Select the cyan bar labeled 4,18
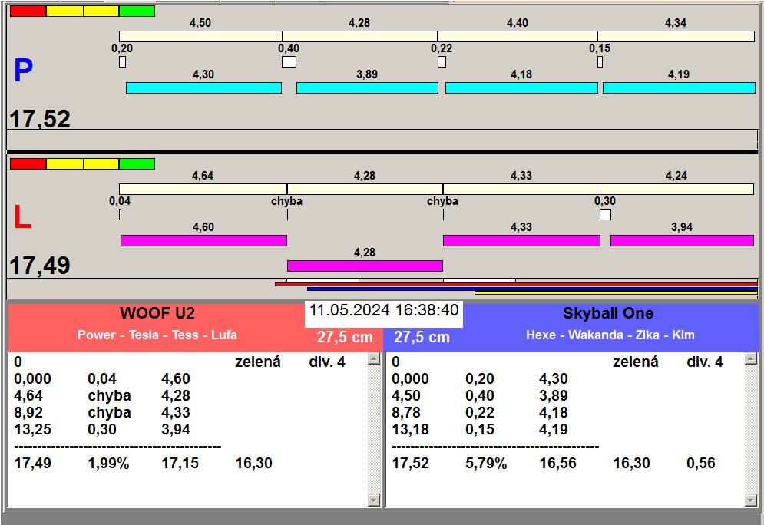Screen dimensions: 764x525 [521, 87]
